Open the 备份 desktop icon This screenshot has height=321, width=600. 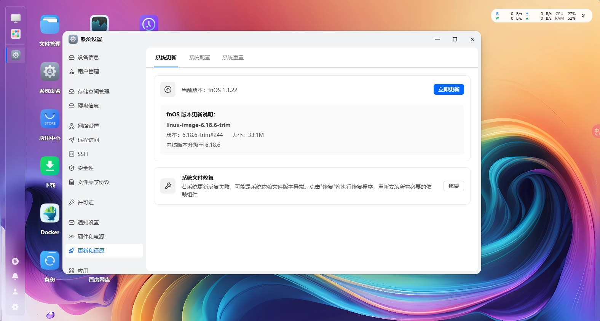click(50, 260)
